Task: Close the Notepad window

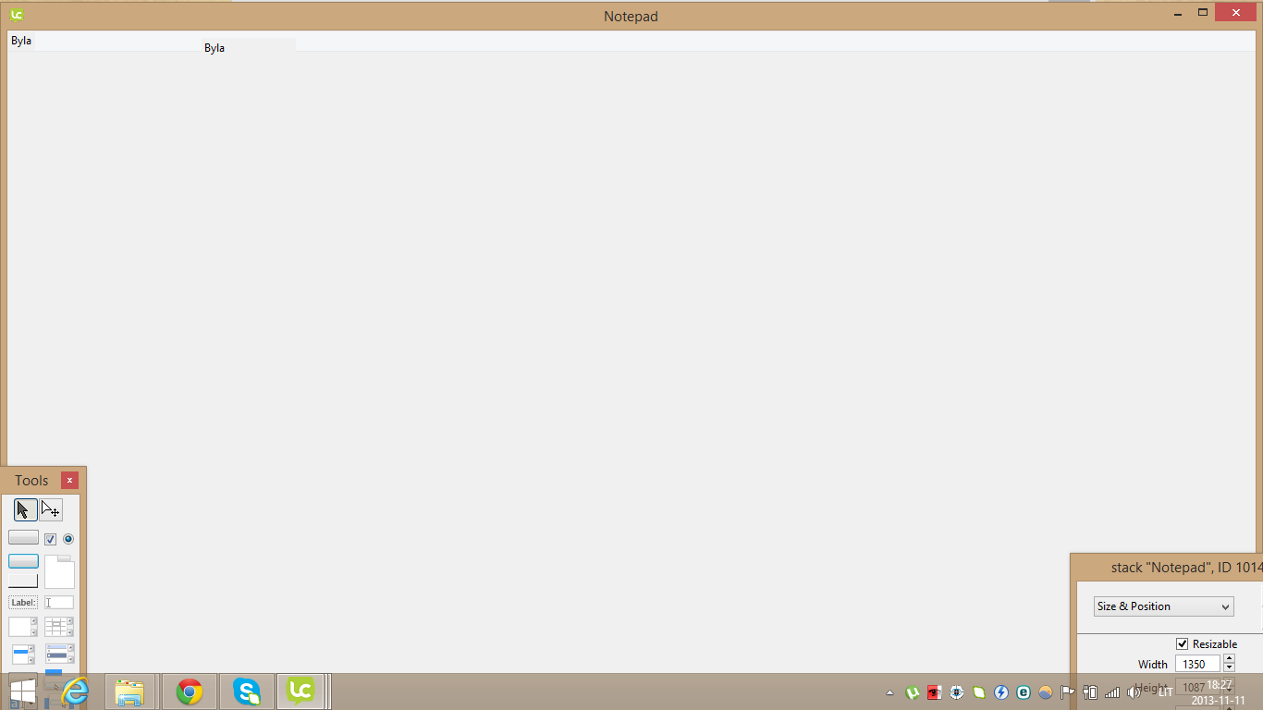Action: (1235, 13)
